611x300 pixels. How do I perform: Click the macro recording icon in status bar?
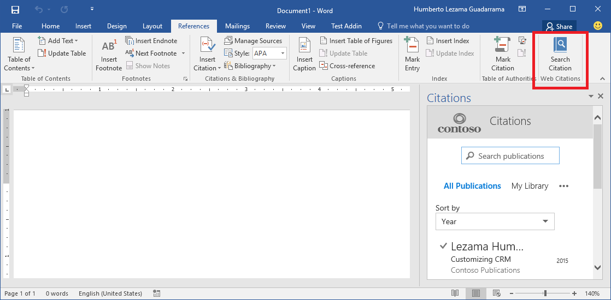tap(157, 293)
